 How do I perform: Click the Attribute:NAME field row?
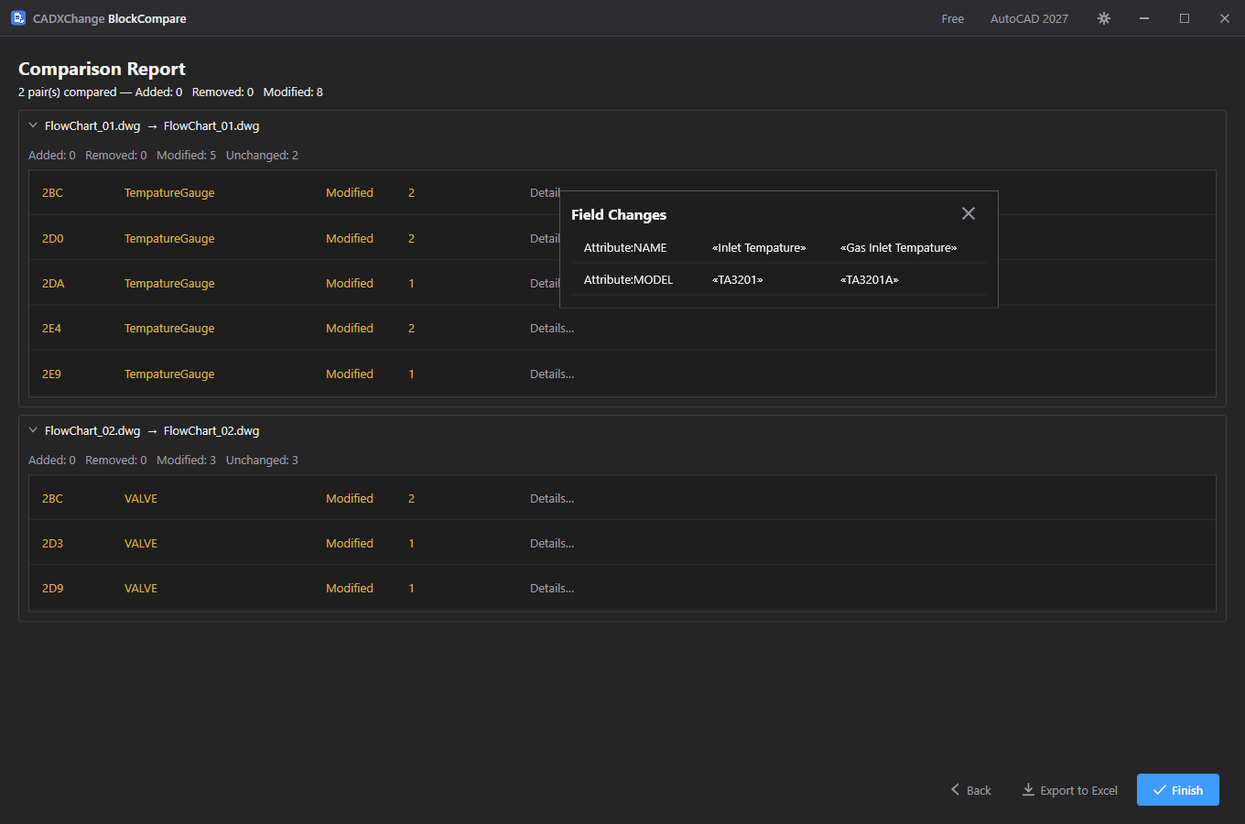coord(778,247)
